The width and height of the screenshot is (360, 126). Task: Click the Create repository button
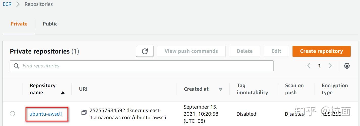point(321,51)
